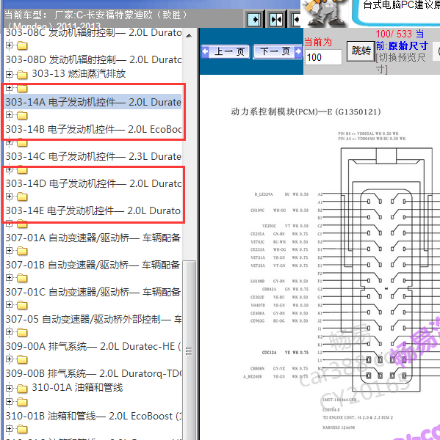Click the center-split arrows toolbar icon
Image resolution: width=440 pixels, height=440 pixels.
pyautogui.click(x=275, y=20)
